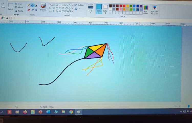The width and height of the screenshot is (192, 123).
Task: Click the Resize button
Action: tap(19, 7)
